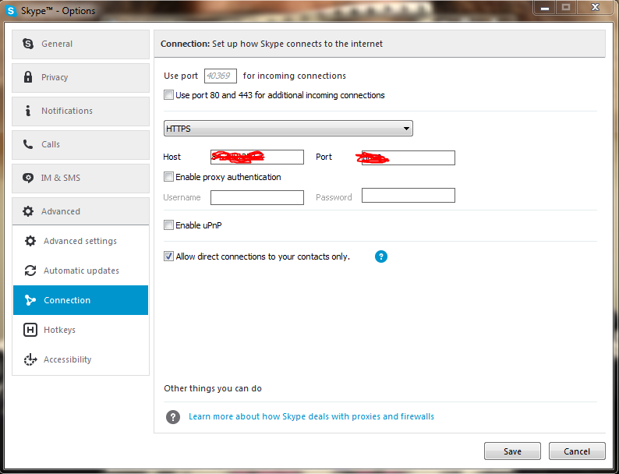Toggle the Enable uPnP checkbox

click(168, 225)
